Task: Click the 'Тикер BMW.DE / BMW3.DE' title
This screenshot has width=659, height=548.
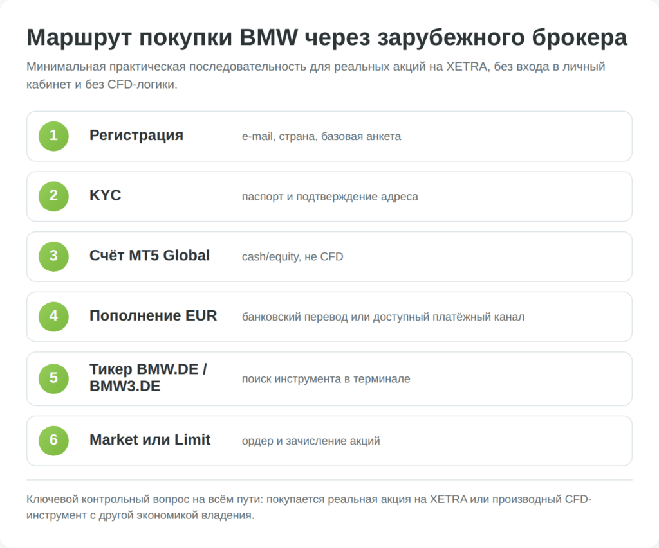Action: point(148,378)
